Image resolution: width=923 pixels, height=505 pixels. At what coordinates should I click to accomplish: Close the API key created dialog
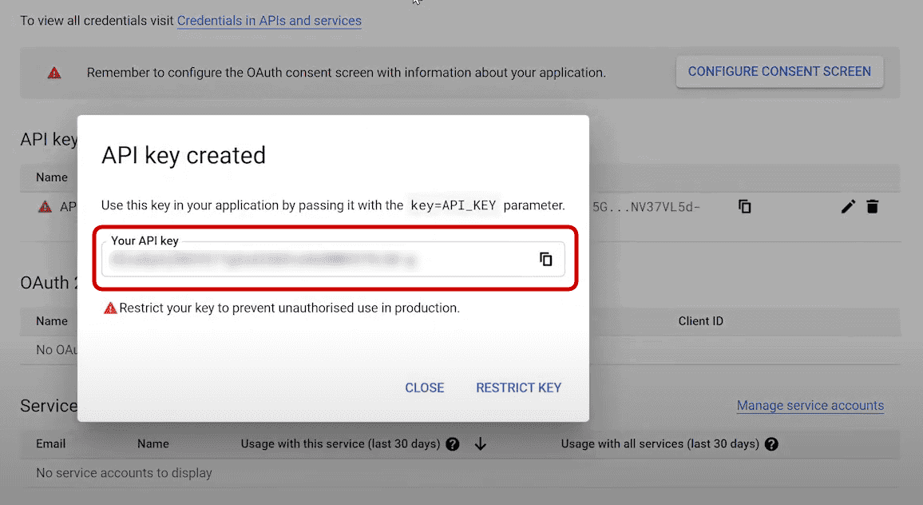point(424,388)
